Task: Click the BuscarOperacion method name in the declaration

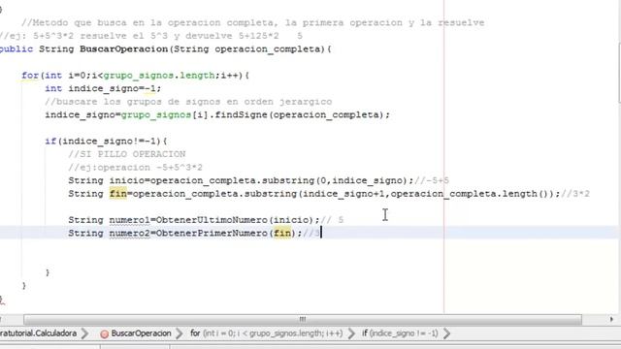Action: (124, 49)
